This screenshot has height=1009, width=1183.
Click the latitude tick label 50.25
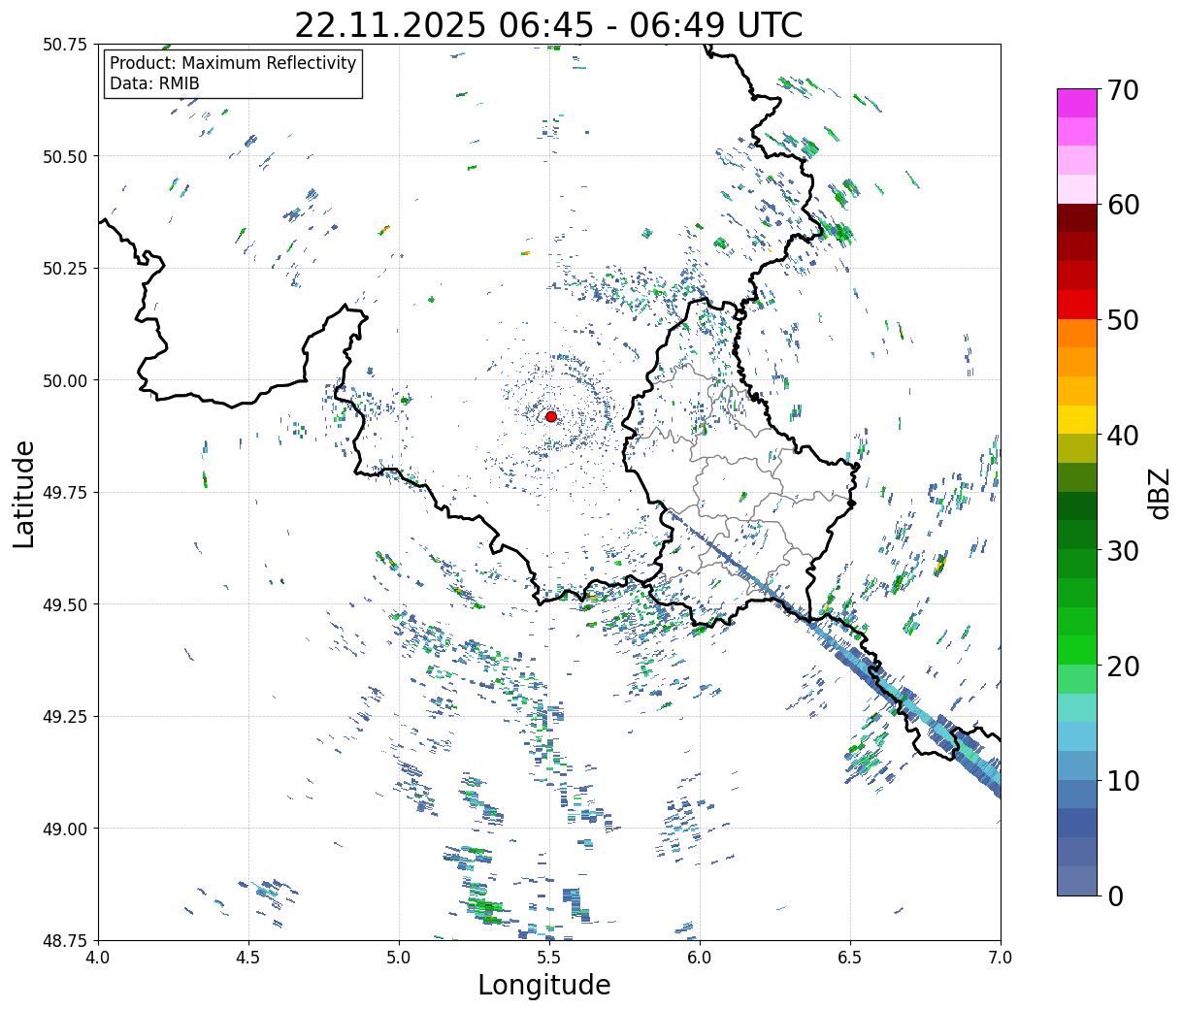tap(65, 269)
